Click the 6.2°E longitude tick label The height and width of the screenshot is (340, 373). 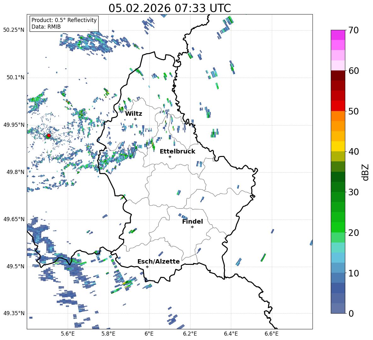pos(190,333)
